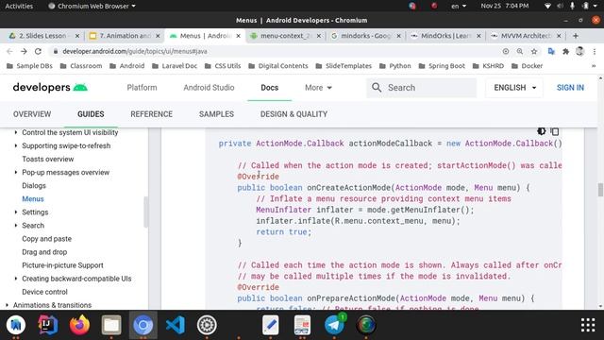
Task: Open Picture-in-picture Support guide
Action: pyautogui.click(x=62, y=265)
